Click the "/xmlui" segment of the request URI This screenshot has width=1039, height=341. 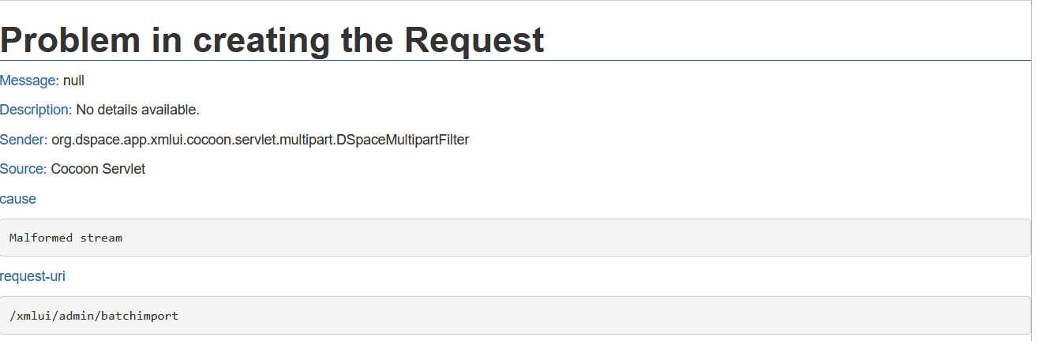(x=28, y=316)
